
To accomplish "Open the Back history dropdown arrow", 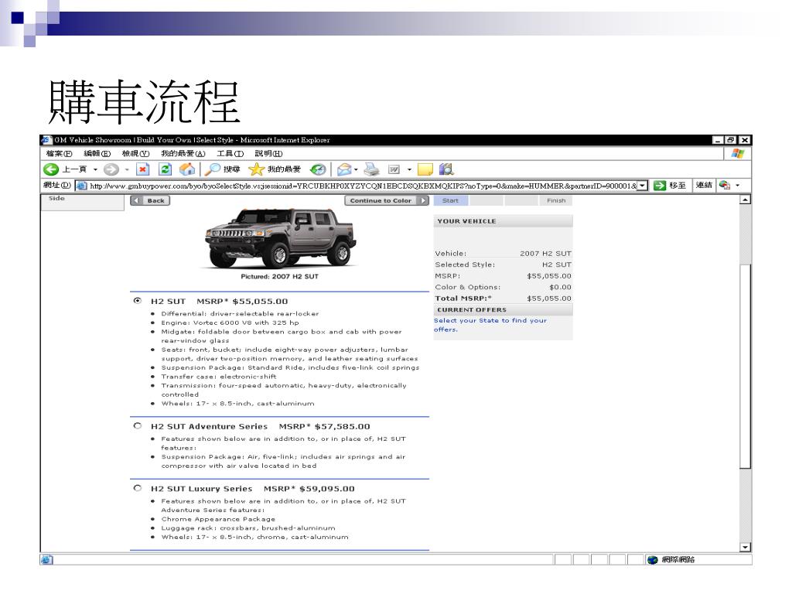I will [x=95, y=169].
